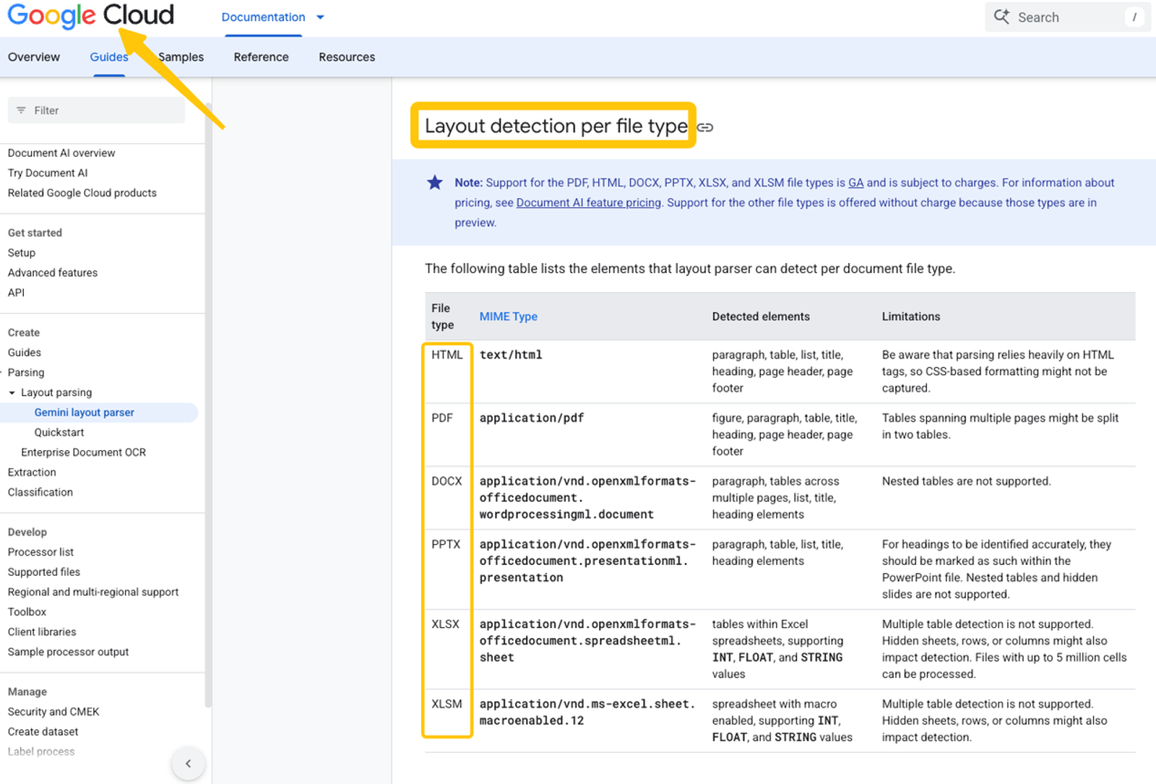
Task: Open Document AI overview page
Action: click(x=61, y=153)
